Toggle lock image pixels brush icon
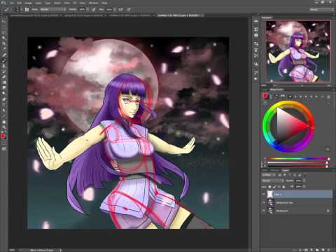Image resolution: width=336 pixels, height=252 pixels. point(274,187)
